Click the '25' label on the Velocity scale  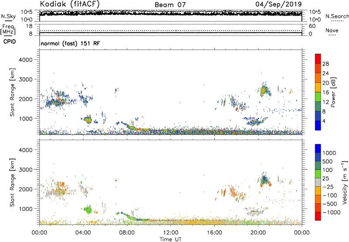tap(326, 178)
